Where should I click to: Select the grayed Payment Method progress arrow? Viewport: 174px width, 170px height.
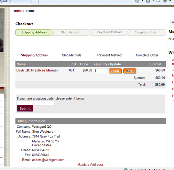pos(109,32)
